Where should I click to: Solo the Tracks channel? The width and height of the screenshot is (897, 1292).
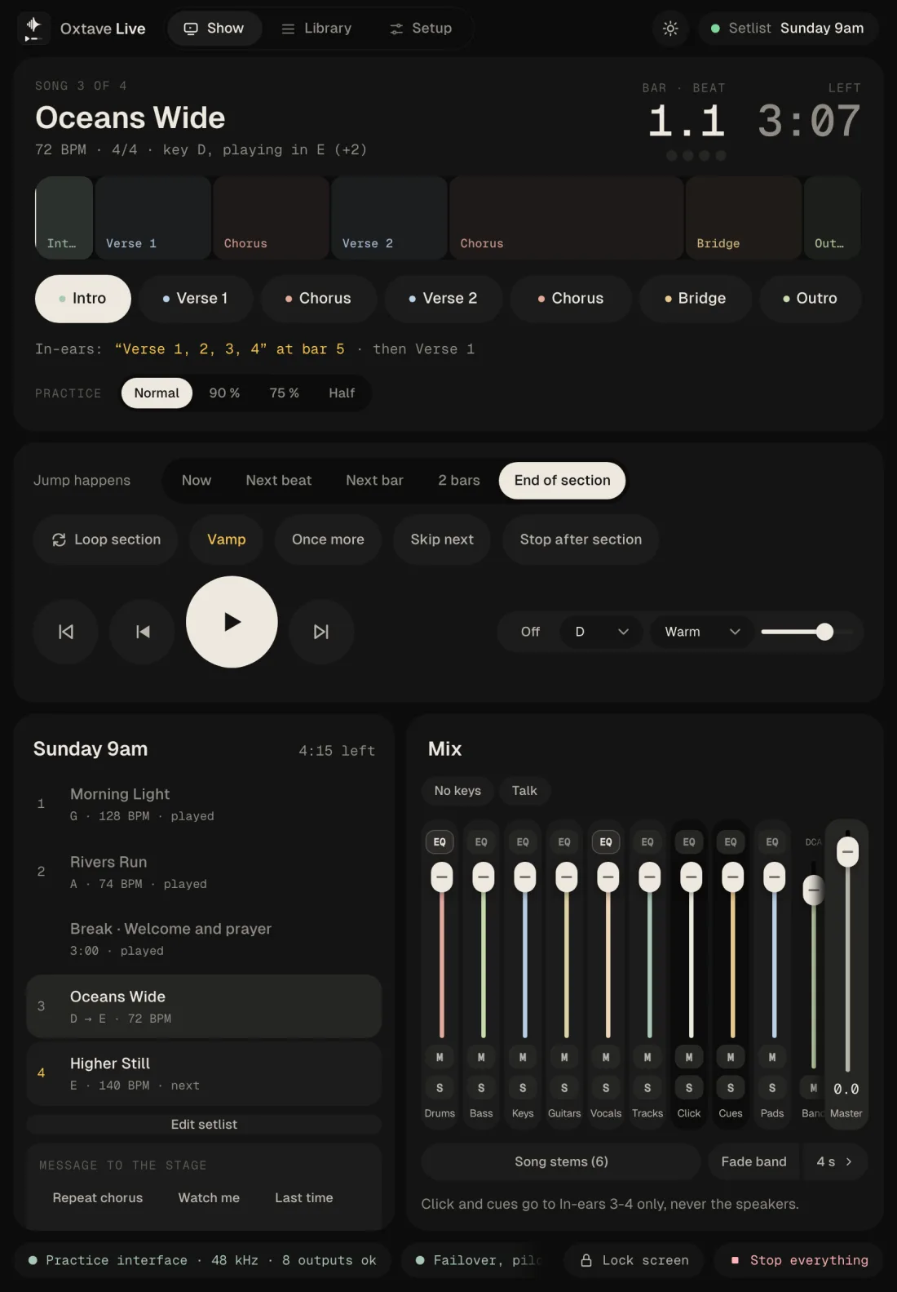tap(647, 1088)
